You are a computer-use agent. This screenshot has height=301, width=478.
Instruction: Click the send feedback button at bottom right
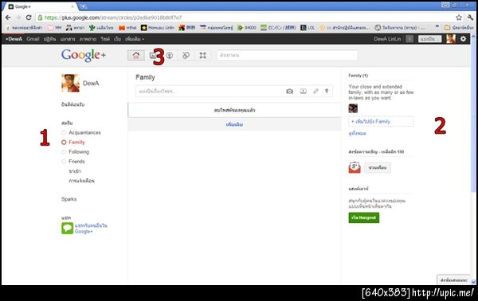pos(453,280)
